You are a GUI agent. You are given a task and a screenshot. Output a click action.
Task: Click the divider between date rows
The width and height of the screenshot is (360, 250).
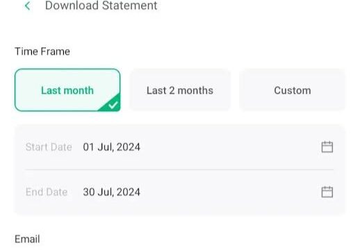click(x=179, y=169)
